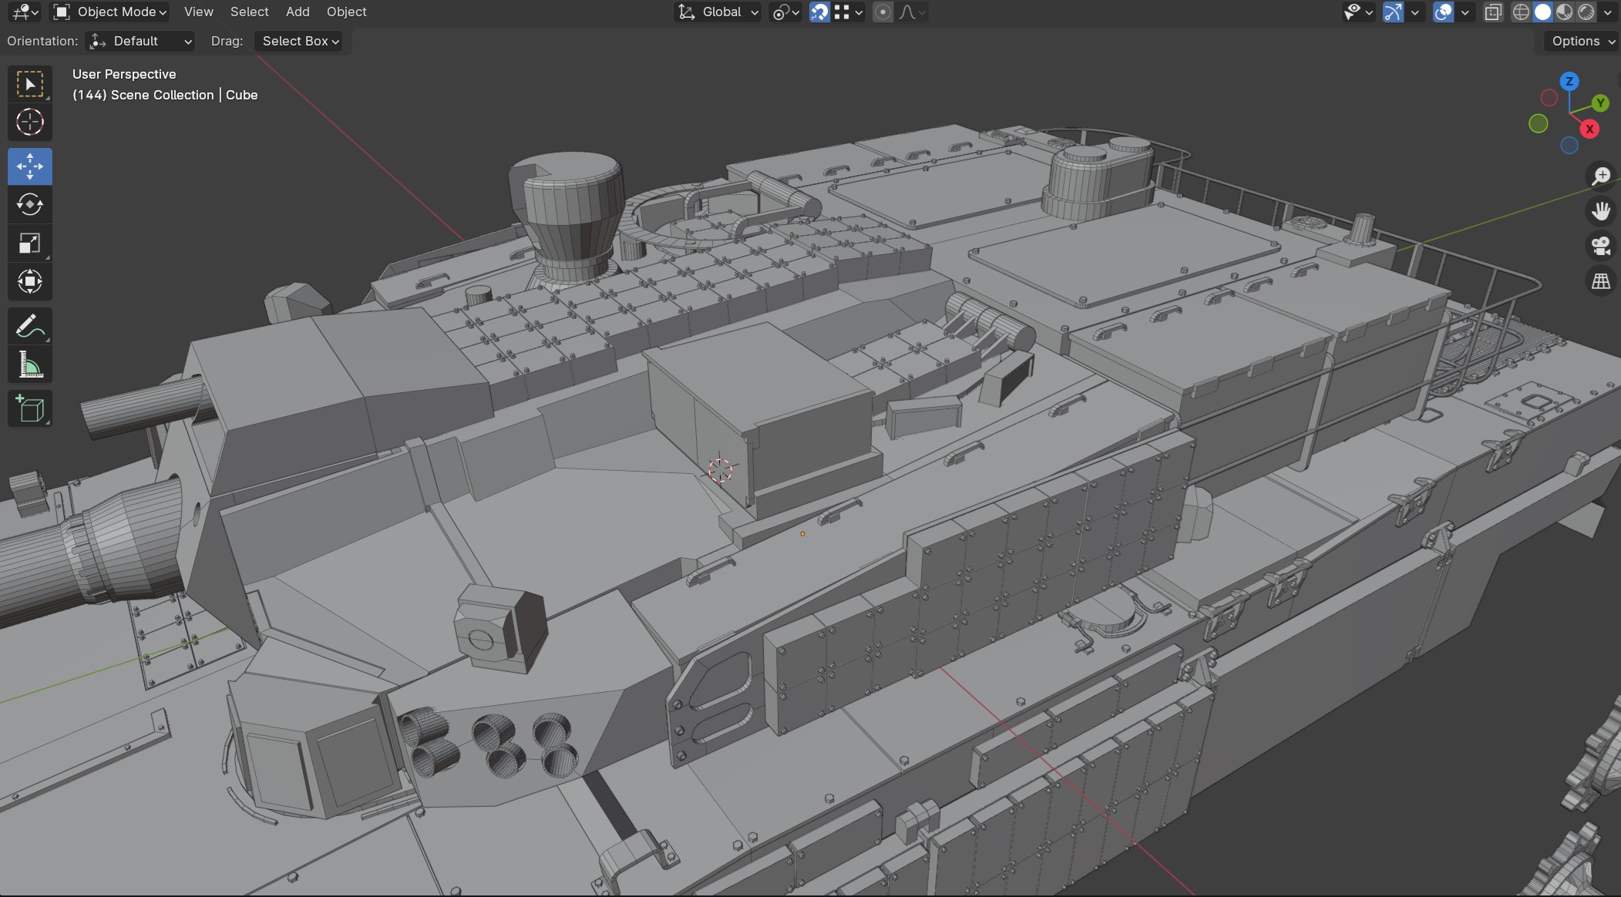The height and width of the screenshot is (897, 1621).
Task: Select the Add Cube tool
Action: [x=30, y=409]
